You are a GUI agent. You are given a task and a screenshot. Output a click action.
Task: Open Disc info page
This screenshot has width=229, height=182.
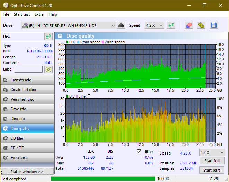tap(27, 119)
